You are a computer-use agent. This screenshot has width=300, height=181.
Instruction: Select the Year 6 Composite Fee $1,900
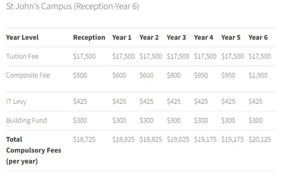click(x=258, y=75)
